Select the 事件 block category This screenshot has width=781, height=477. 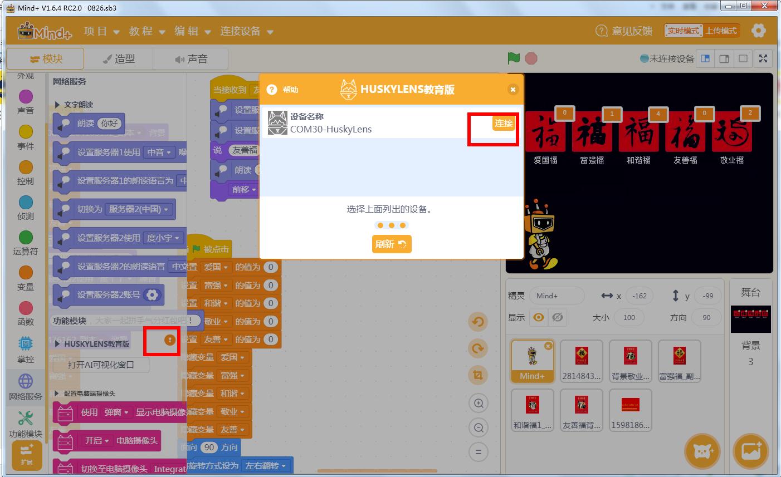click(26, 137)
